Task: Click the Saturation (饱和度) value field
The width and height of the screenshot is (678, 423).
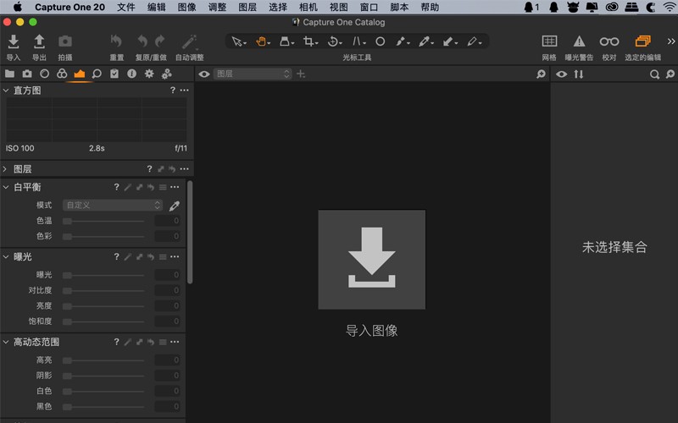Action: click(167, 321)
